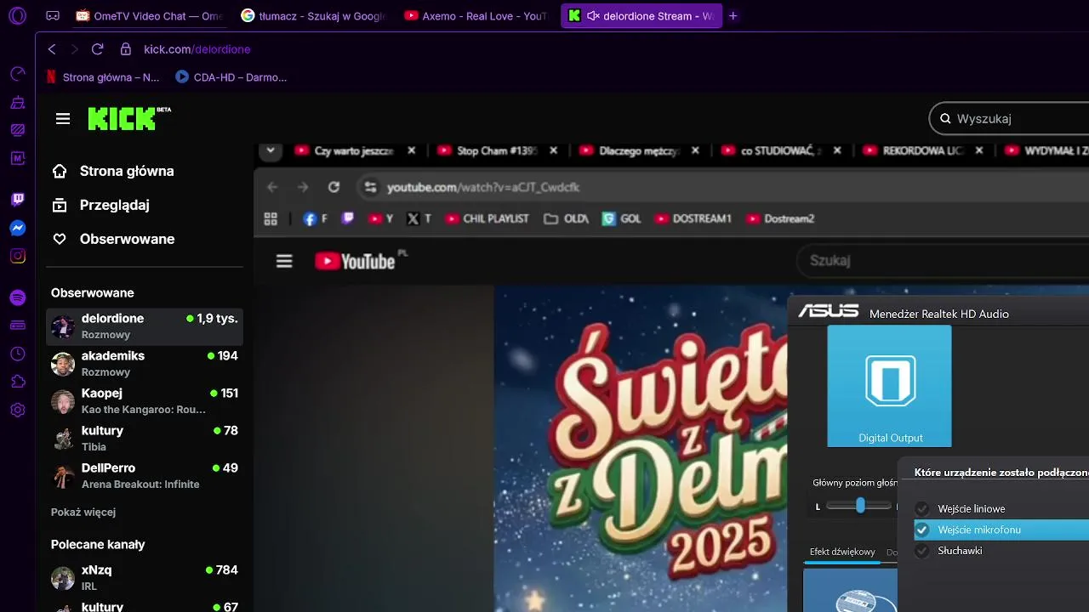Open the kultury Tibia followed channel
This screenshot has width=1089, height=612.
pos(145,439)
